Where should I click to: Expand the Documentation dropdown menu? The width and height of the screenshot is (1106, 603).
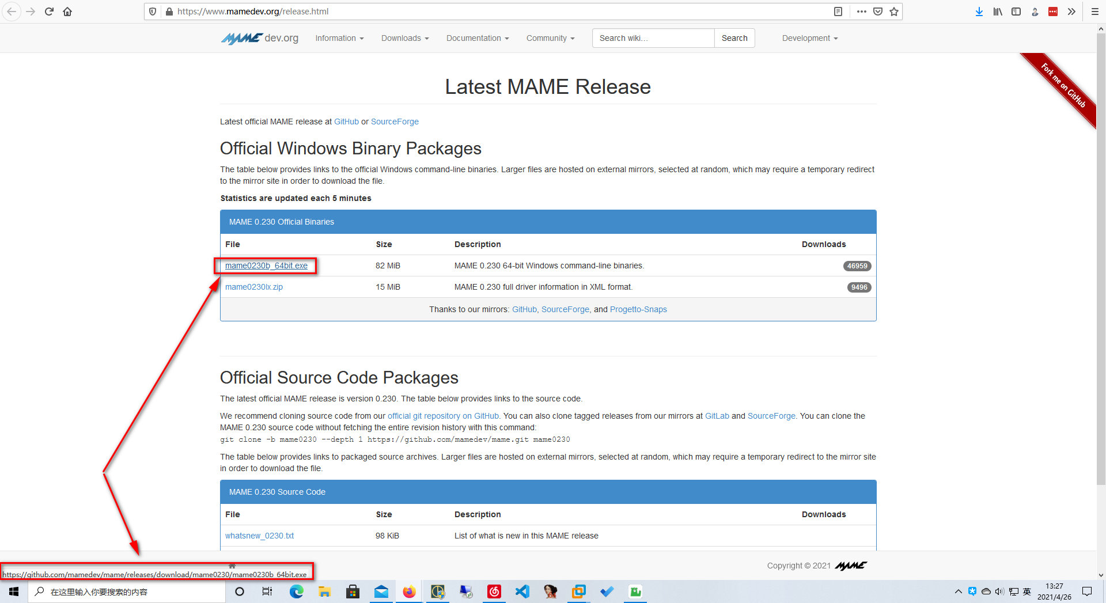(478, 38)
